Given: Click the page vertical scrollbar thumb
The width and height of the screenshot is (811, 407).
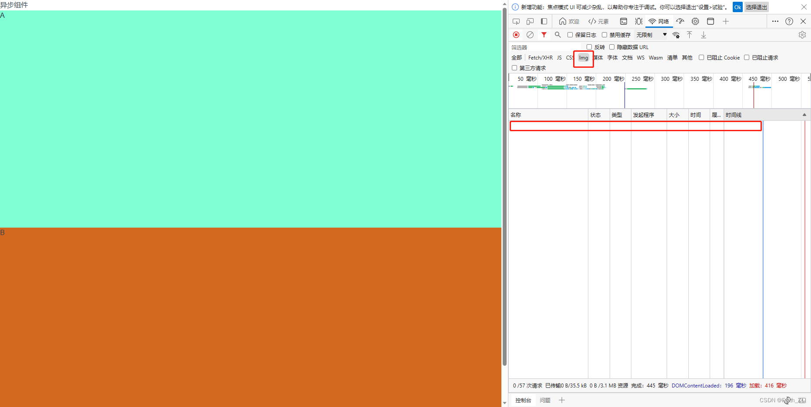Looking at the screenshot, I should pos(504,186).
